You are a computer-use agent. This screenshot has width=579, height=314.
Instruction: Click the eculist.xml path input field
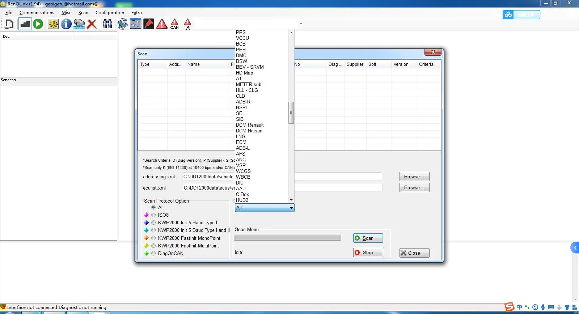(x=282, y=188)
